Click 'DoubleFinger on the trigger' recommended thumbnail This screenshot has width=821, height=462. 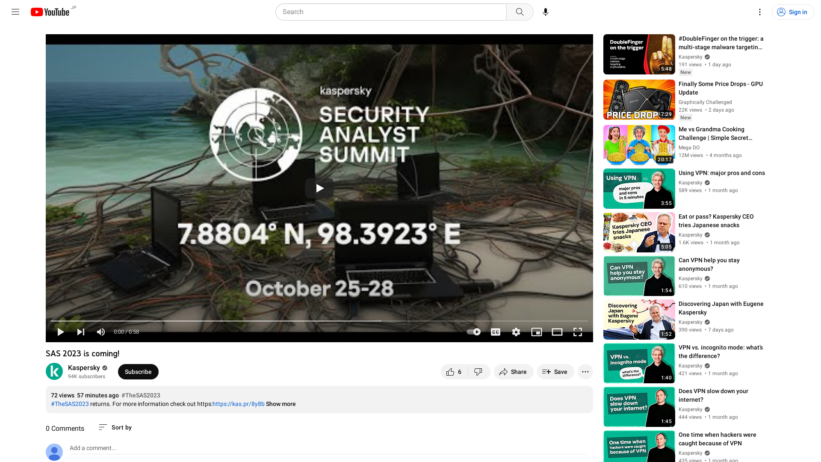639,54
